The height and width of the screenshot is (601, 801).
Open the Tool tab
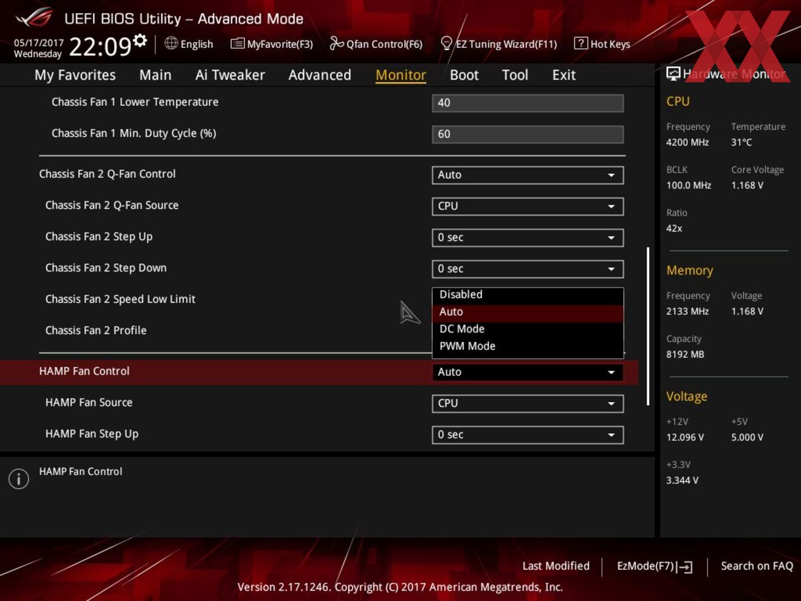click(515, 75)
